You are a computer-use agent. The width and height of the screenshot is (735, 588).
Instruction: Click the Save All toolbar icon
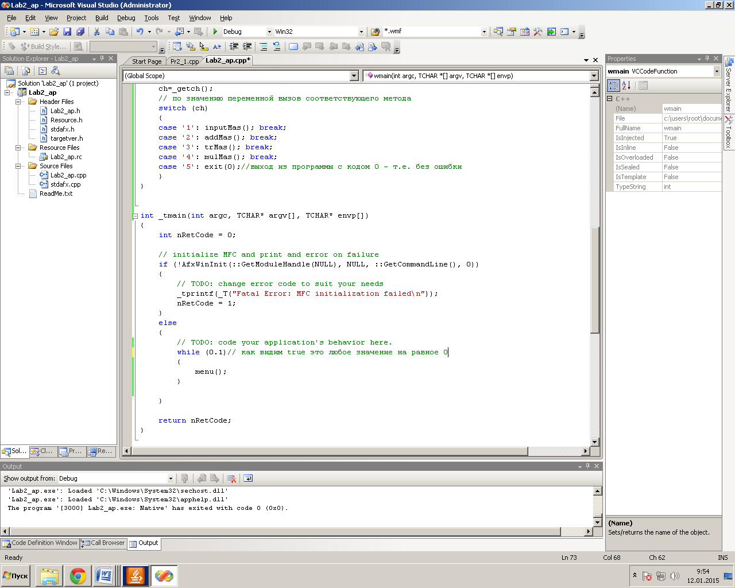(80, 32)
